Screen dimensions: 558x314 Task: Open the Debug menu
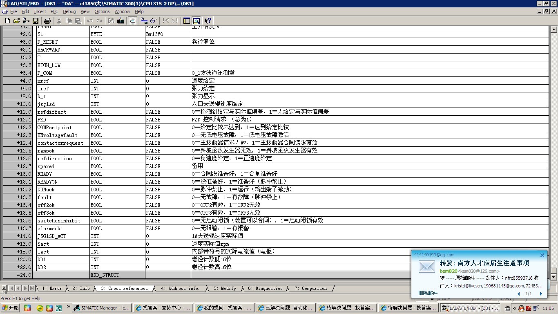(69, 11)
